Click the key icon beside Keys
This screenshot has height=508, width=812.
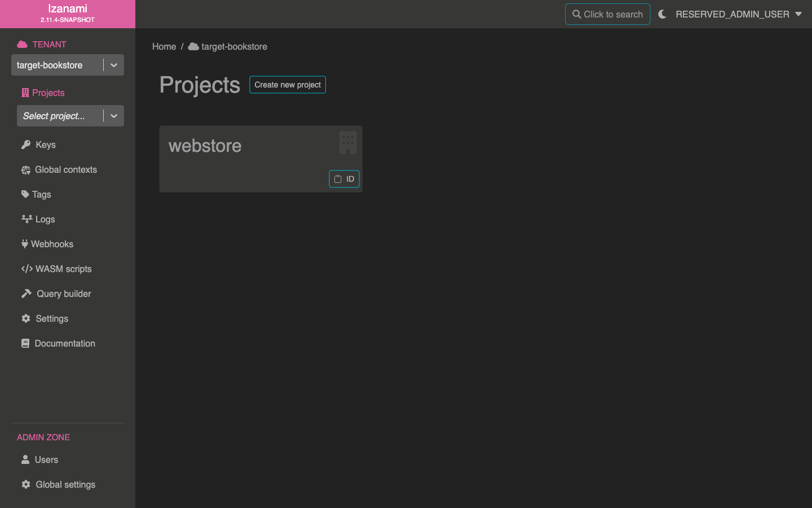[26, 144]
